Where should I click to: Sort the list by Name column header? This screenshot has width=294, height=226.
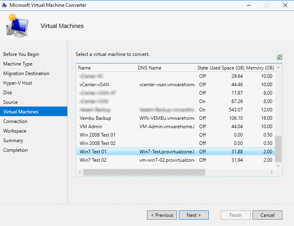(107, 68)
